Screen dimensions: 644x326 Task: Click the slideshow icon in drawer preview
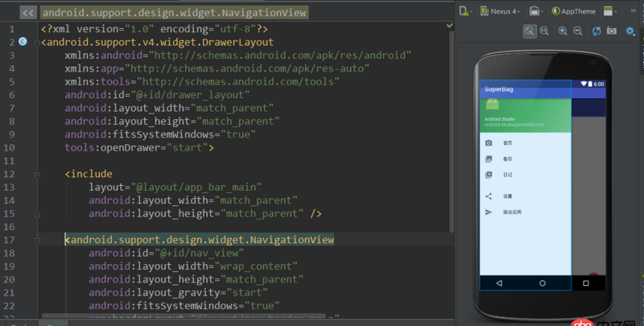coord(489,175)
